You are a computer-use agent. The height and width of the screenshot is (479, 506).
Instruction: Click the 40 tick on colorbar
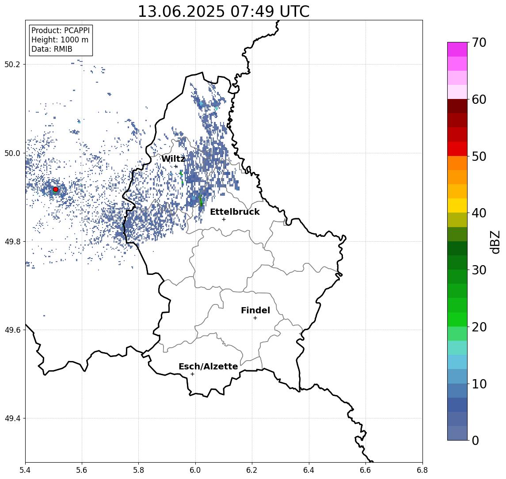pyautogui.click(x=479, y=213)
